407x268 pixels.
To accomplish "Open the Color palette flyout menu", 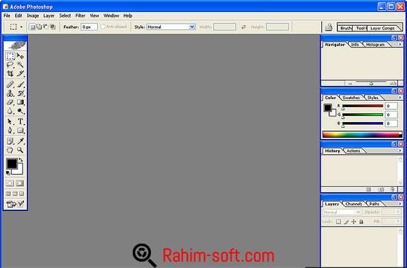I will pyautogui.click(x=400, y=98).
